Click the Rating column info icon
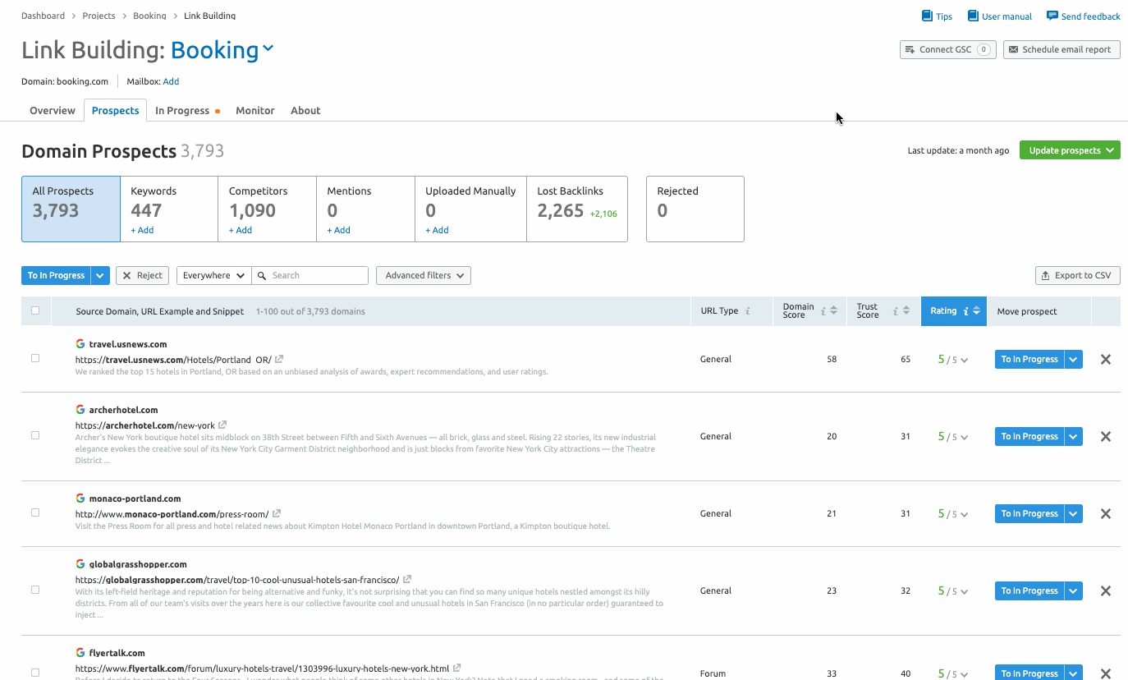Viewport: 1128px width, 680px height. (966, 311)
